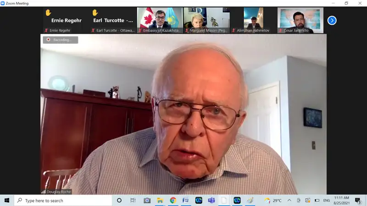This screenshot has width=367, height=206.
Task: Click the Windows Start button
Action: (7, 201)
